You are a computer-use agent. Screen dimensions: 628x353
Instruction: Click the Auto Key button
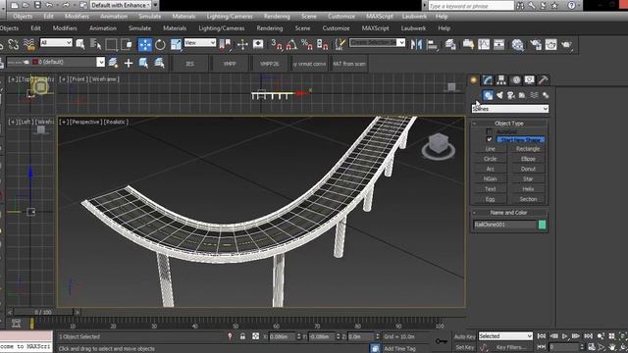465,336
